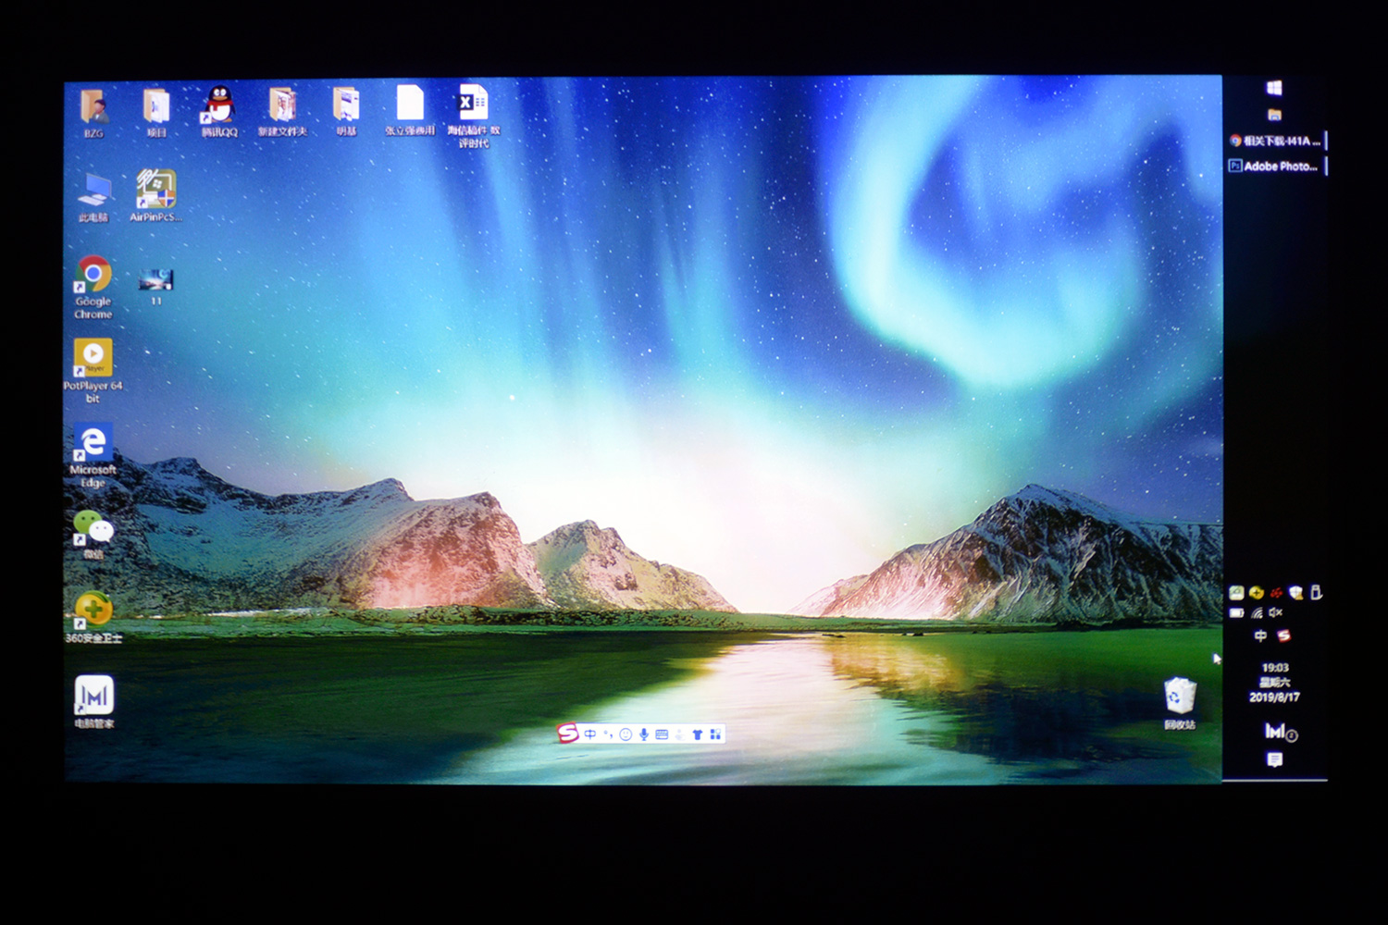Select the 明基 folder icon

pos(346,105)
